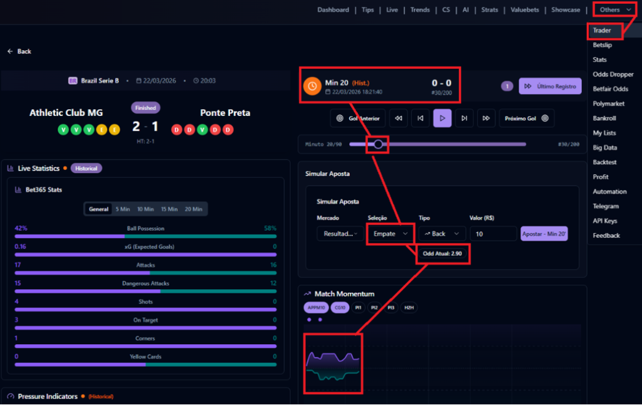Click the Apostar - Min 20' button
The image size is (642, 405).
[544, 234]
